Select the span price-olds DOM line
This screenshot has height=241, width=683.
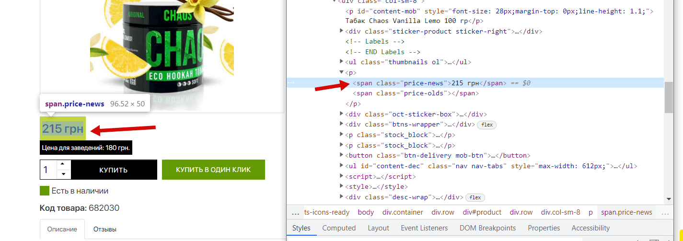pos(416,93)
